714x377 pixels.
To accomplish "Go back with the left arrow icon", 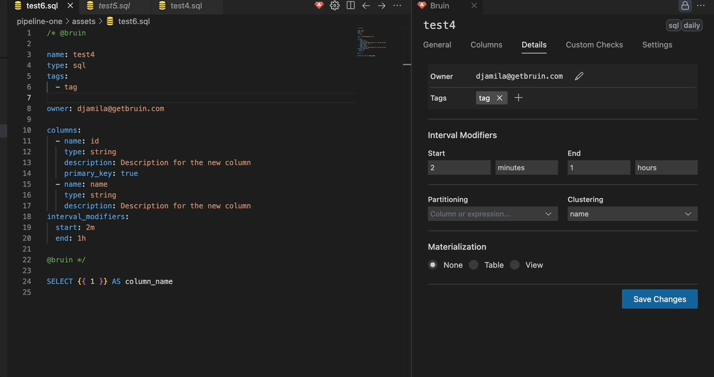I will coord(365,5).
